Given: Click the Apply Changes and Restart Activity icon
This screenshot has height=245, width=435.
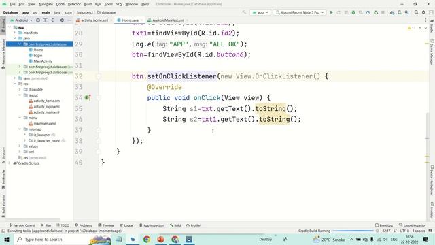Looking at the screenshot, I should (x=338, y=12).
